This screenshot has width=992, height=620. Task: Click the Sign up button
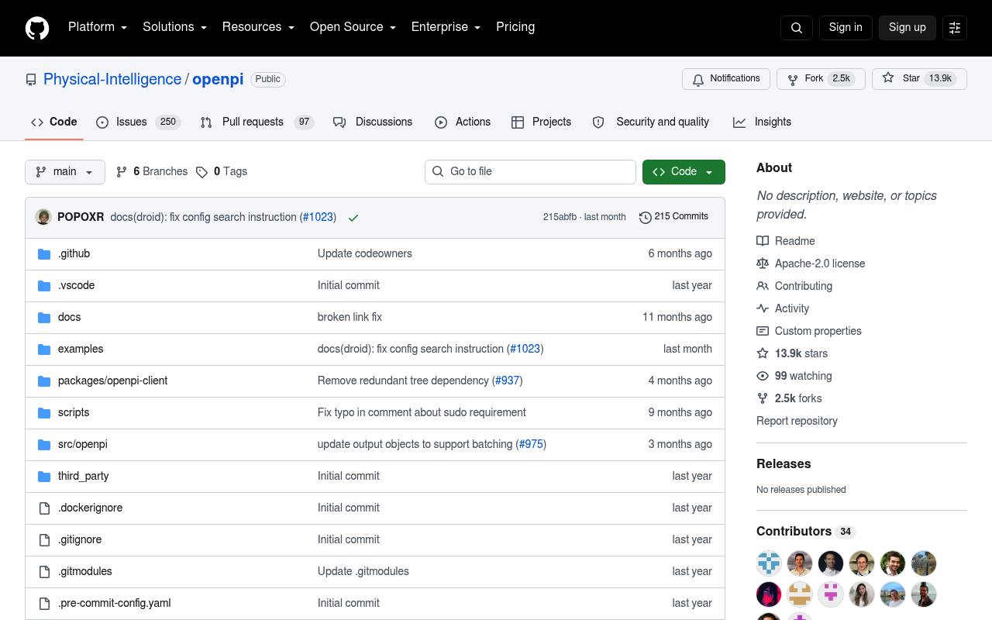(908, 27)
